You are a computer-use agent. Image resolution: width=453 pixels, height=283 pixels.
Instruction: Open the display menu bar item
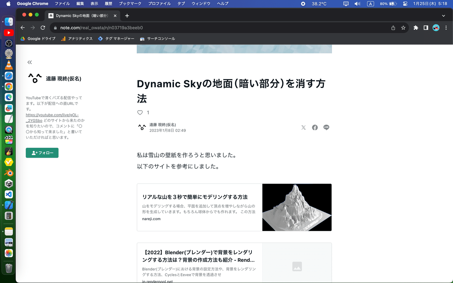pyautogui.click(x=346, y=4)
